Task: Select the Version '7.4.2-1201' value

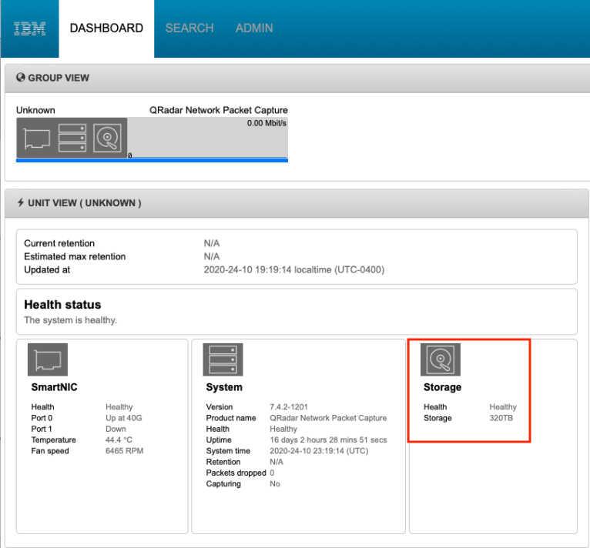Action: pos(289,407)
